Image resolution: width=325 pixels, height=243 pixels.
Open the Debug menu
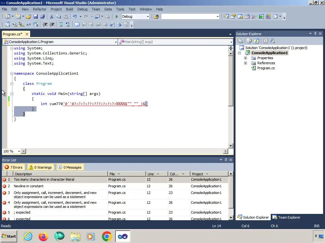(82, 9)
